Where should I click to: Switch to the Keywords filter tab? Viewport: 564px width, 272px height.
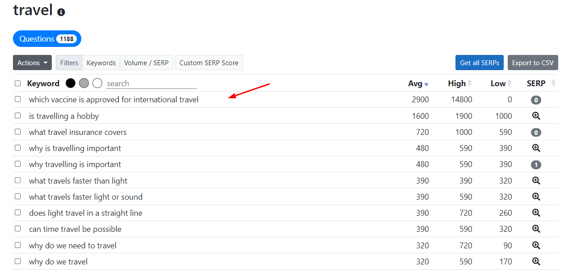(x=101, y=63)
